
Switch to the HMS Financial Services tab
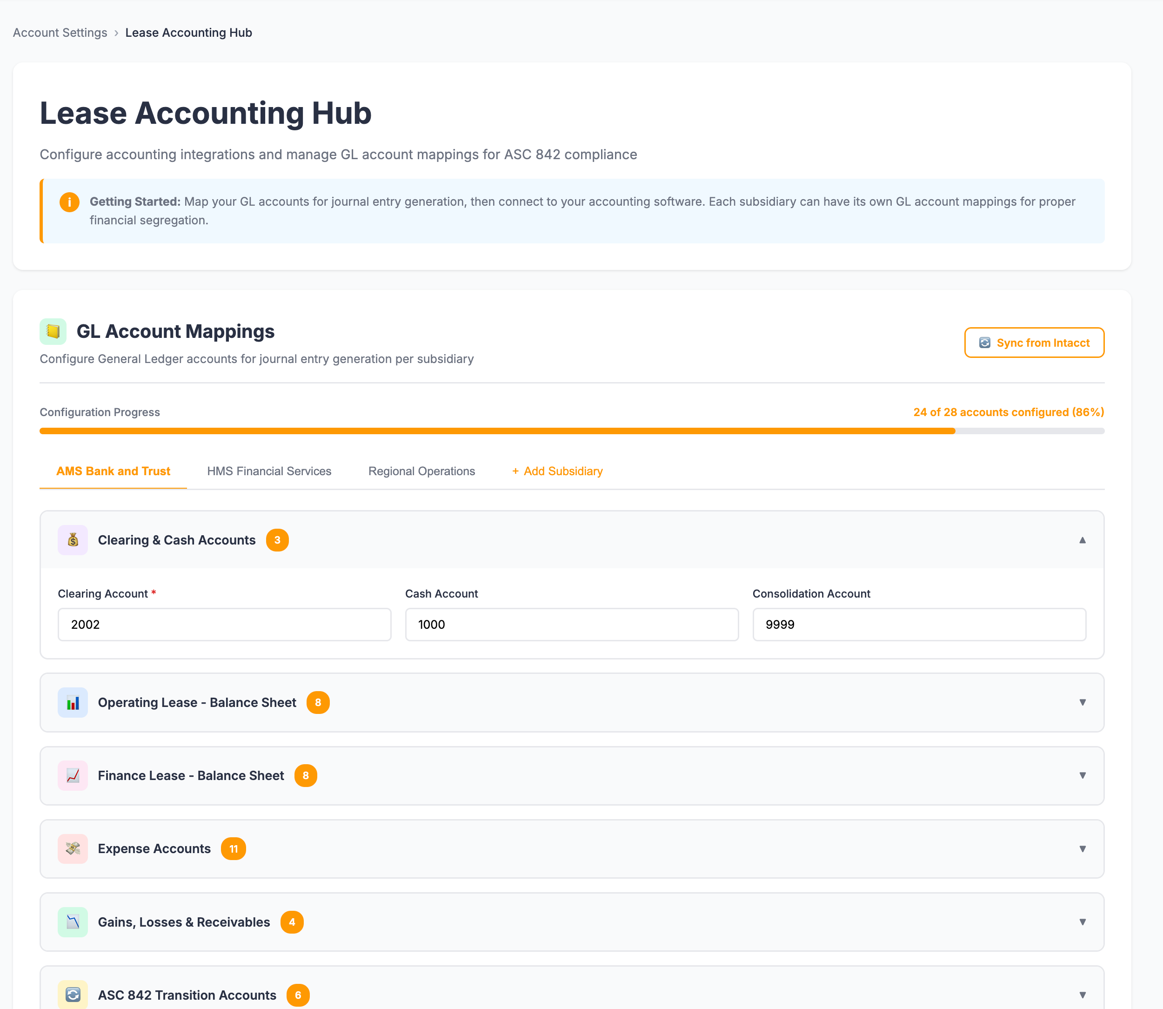pos(268,471)
